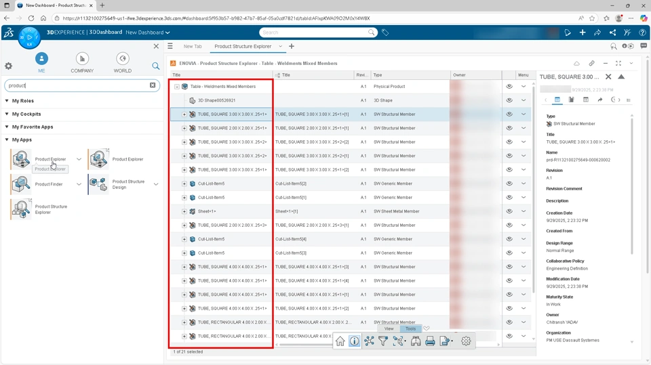
Task: Click the magnifier icon in compass panel
Action: tap(156, 66)
